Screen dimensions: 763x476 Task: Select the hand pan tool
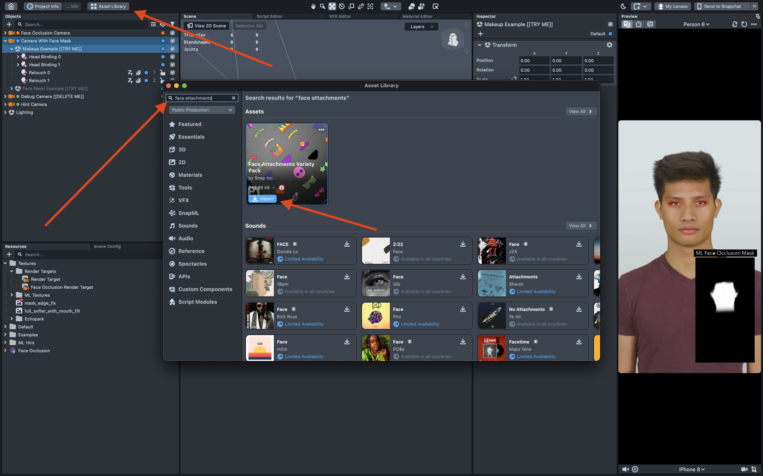313,6
